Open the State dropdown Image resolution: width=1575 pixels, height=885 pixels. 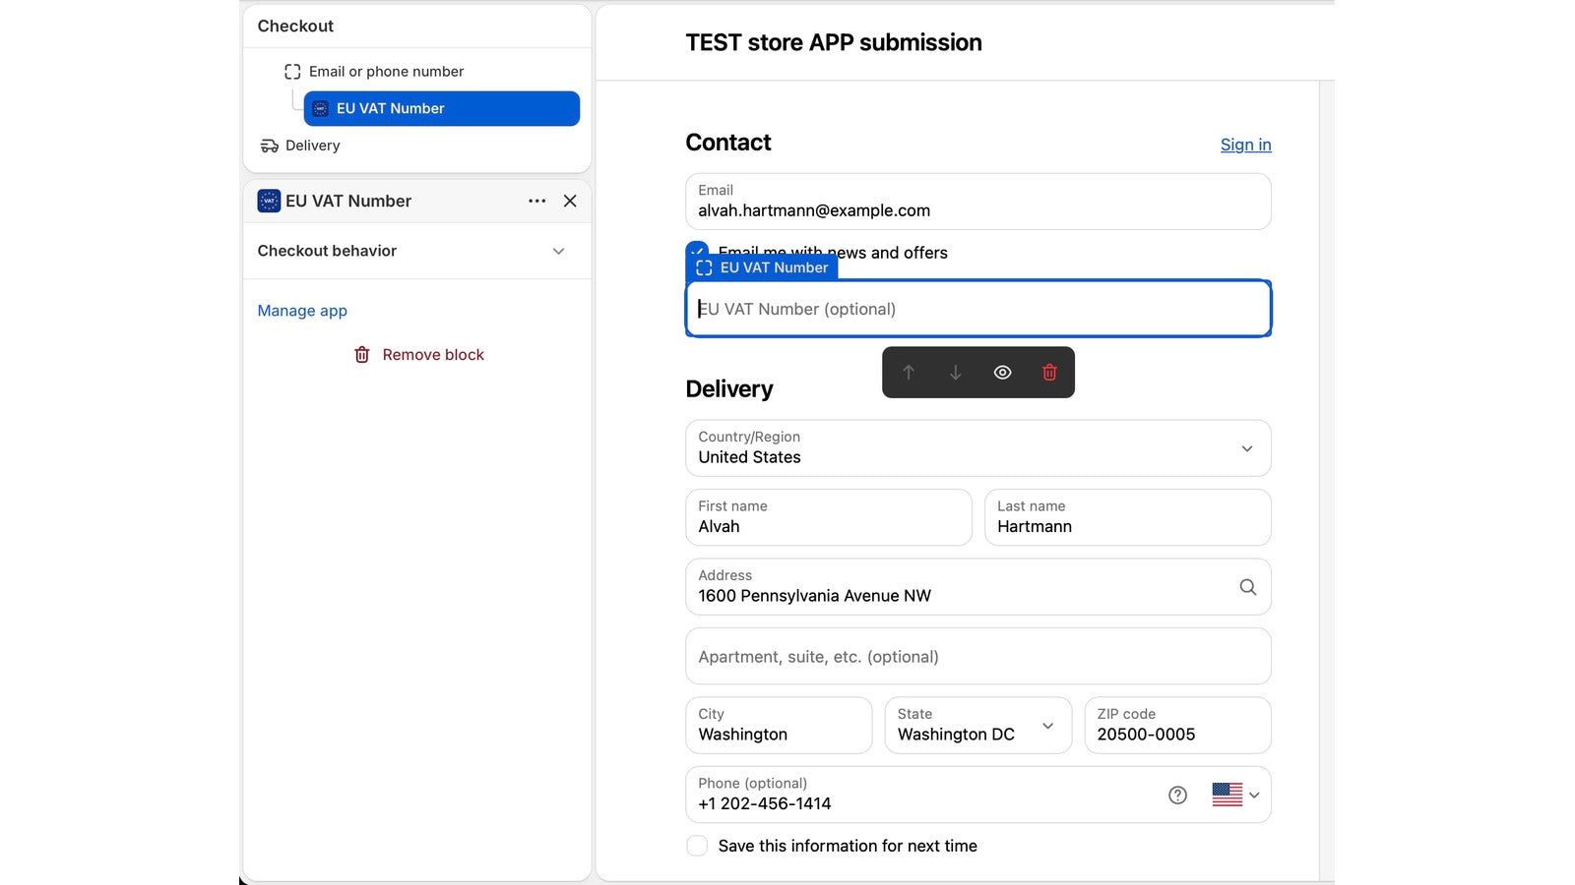tap(977, 726)
